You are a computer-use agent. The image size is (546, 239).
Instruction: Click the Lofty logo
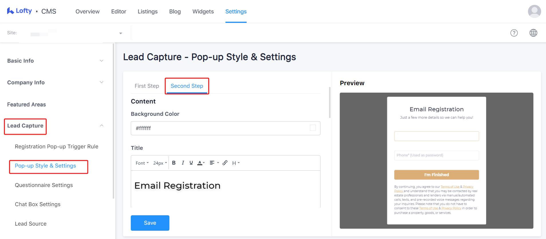click(x=19, y=11)
